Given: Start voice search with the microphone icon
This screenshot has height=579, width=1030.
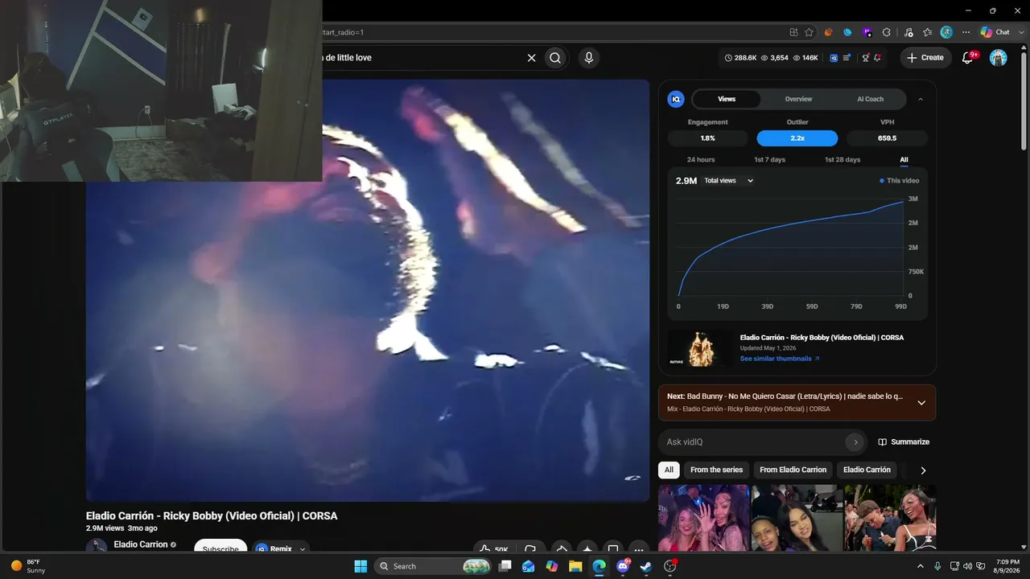Looking at the screenshot, I should click(x=589, y=58).
